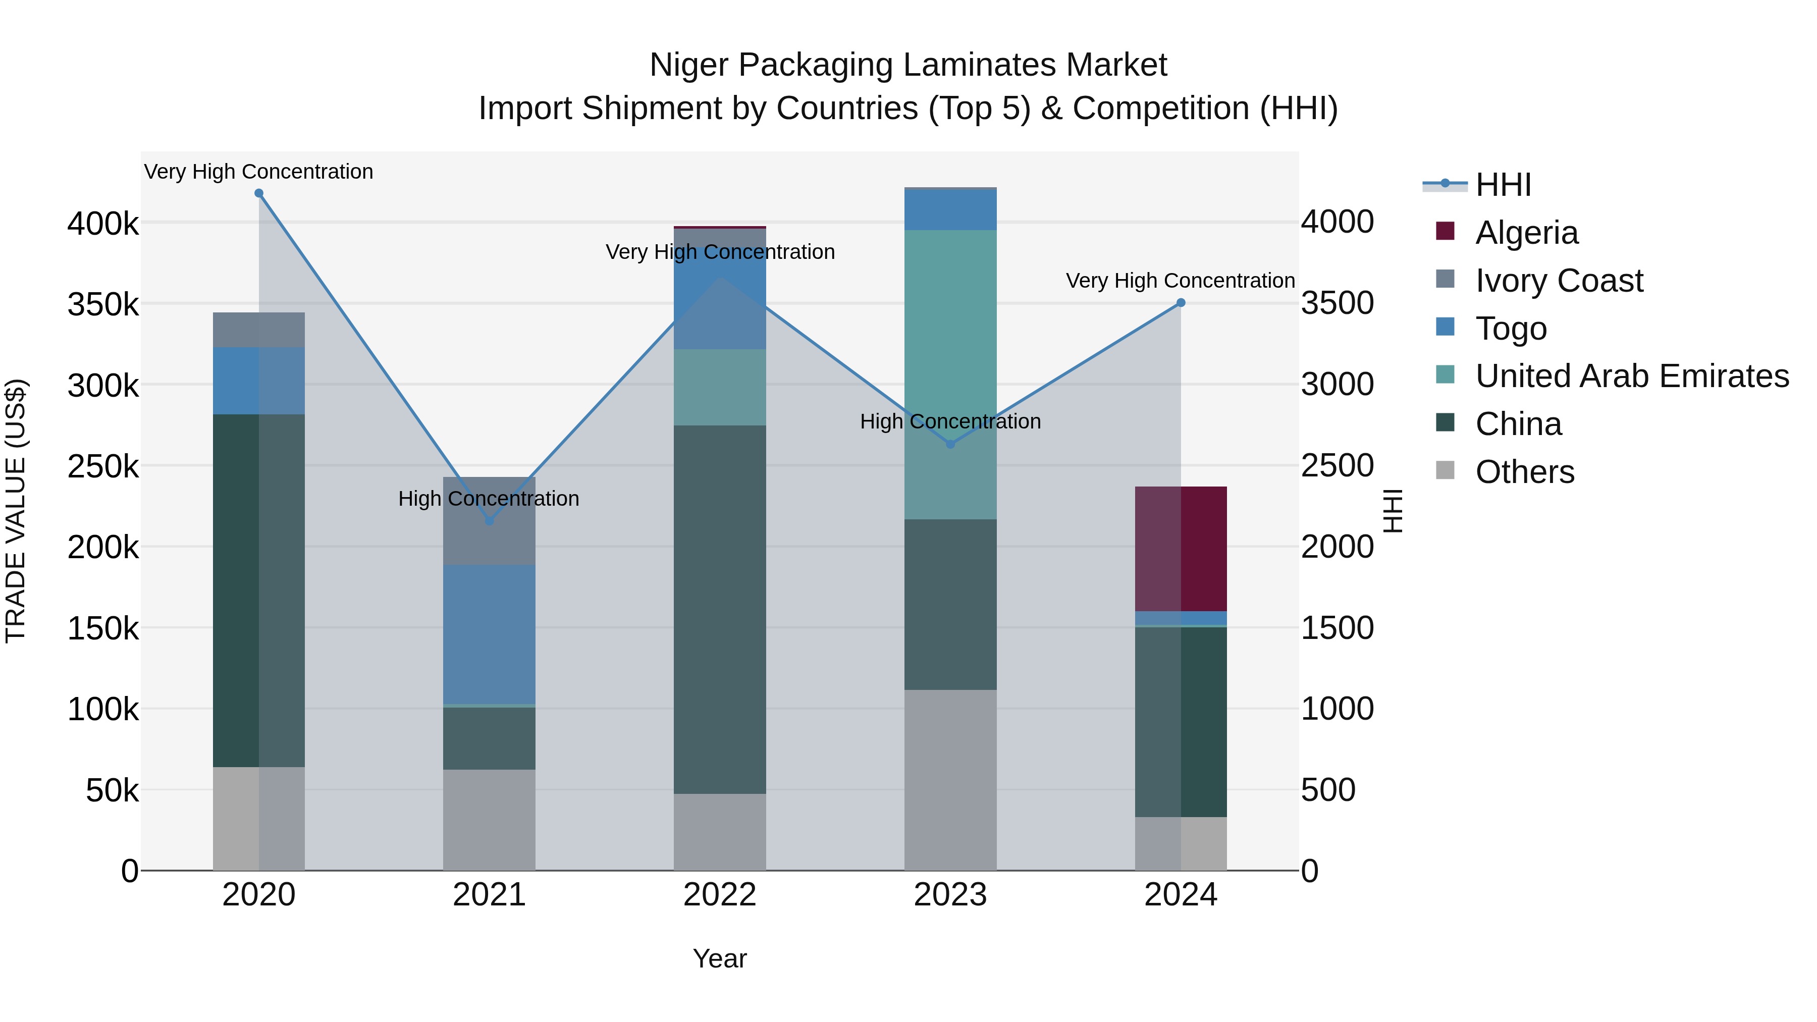The image size is (1817, 1022).
Task: Click the rotated 'HHI' right axis title
Action: click(1393, 511)
